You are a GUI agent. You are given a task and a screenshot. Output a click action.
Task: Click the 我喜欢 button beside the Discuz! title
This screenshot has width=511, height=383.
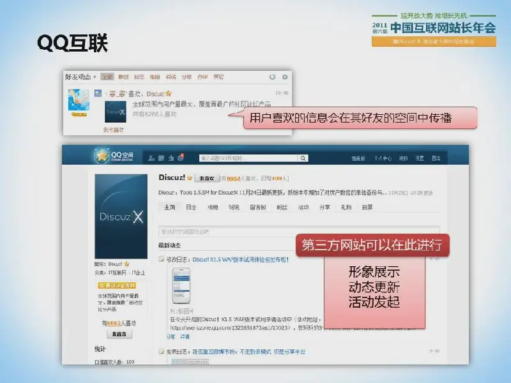pos(207,178)
